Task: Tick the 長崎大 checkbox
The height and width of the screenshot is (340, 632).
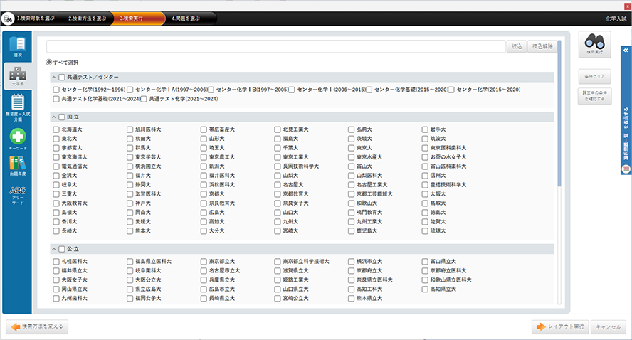Action: click(x=56, y=231)
